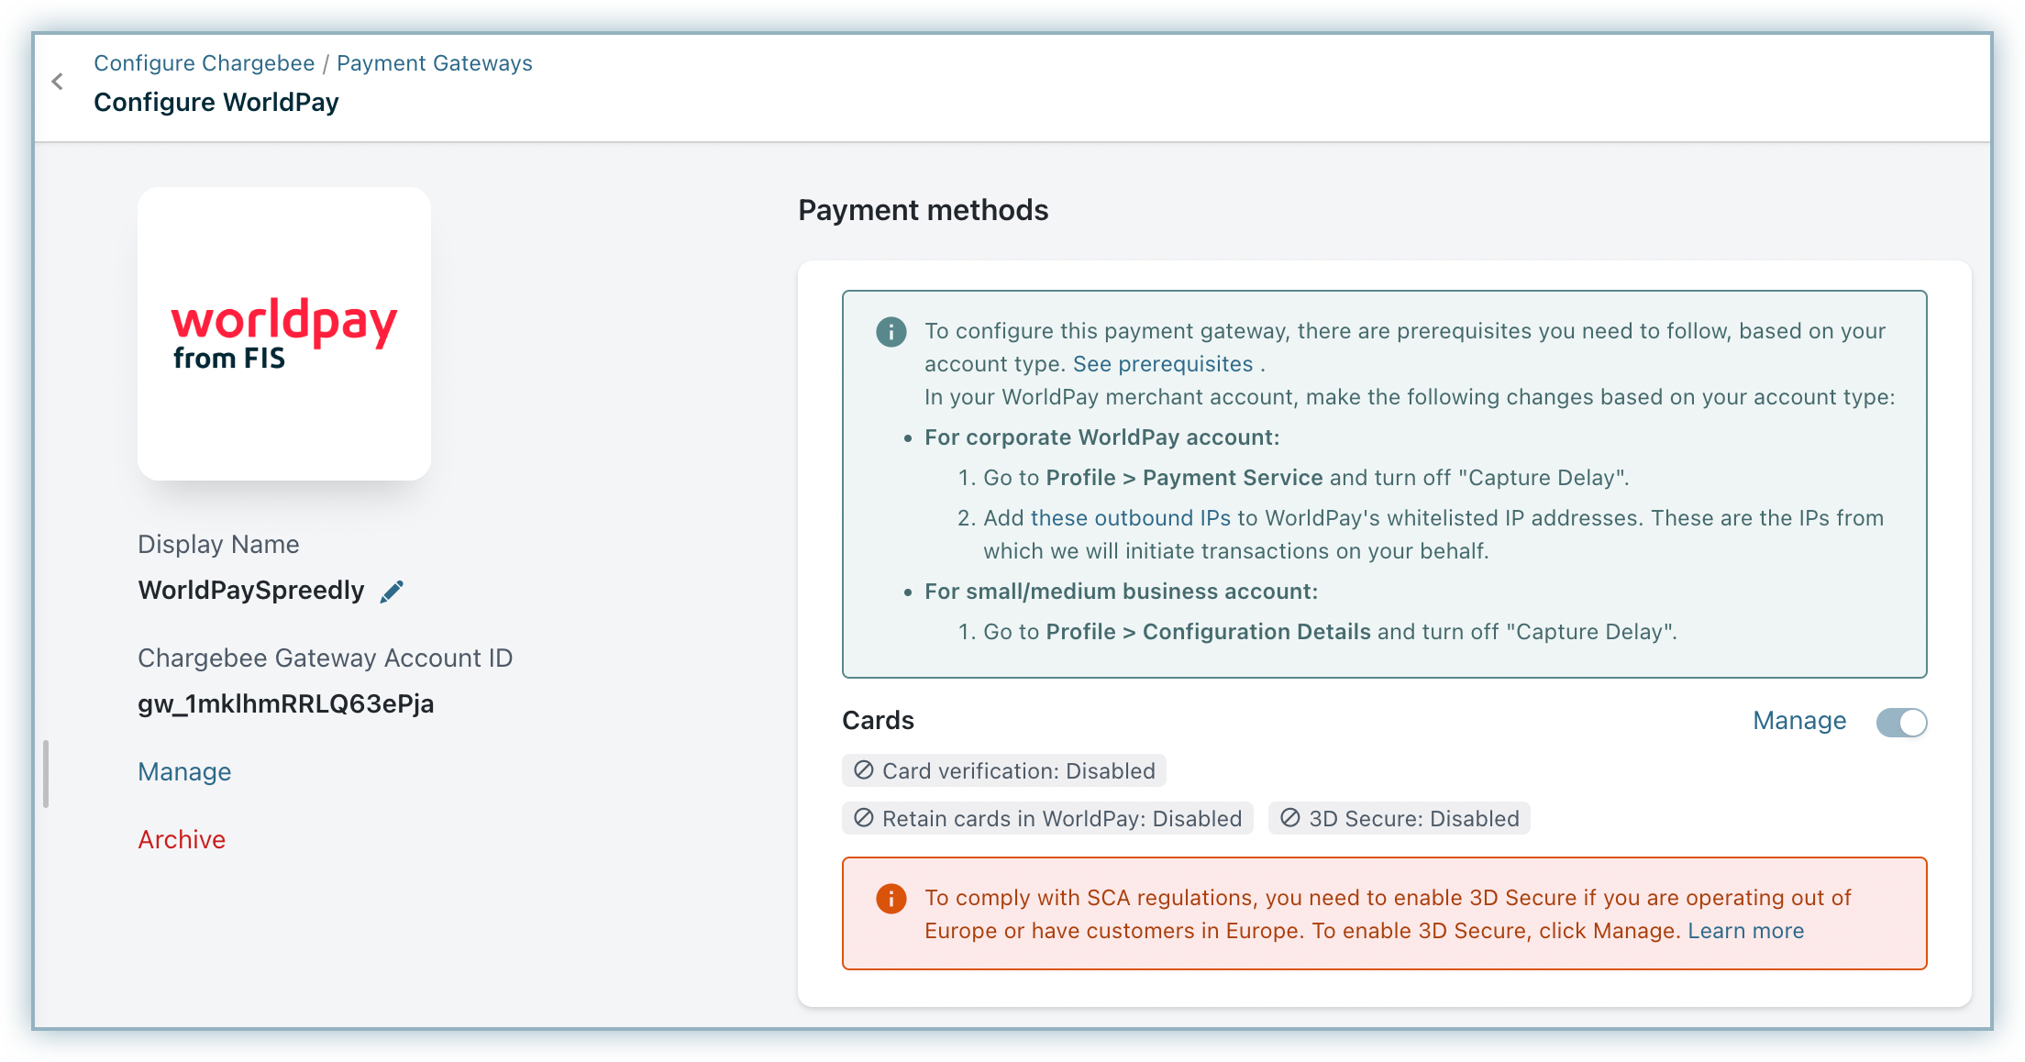Click Manage next to Cards
Viewport: 2025px width, 1062px height.
coord(1798,721)
